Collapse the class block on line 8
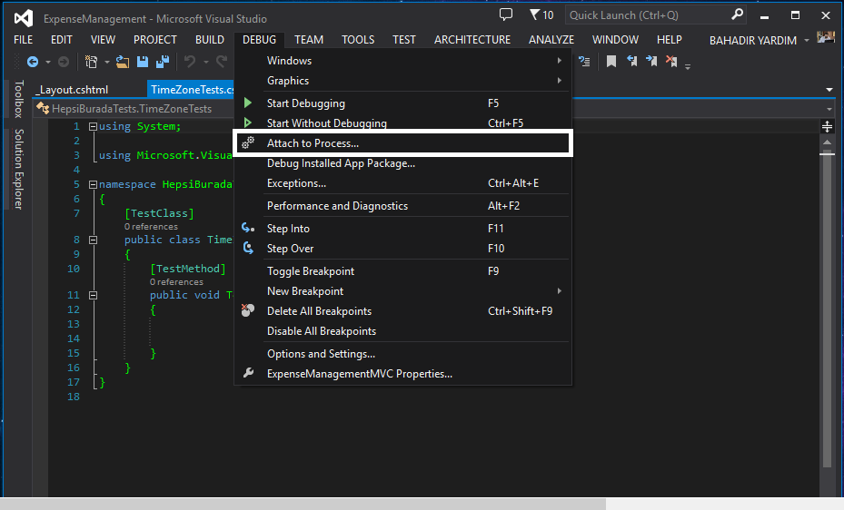Image resolution: width=844 pixels, height=510 pixels. (x=93, y=240)
